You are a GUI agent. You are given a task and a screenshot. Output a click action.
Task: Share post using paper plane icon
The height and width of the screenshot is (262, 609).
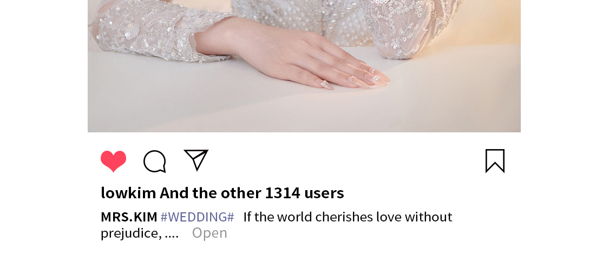pyautogui.click(x=196, y=160)
